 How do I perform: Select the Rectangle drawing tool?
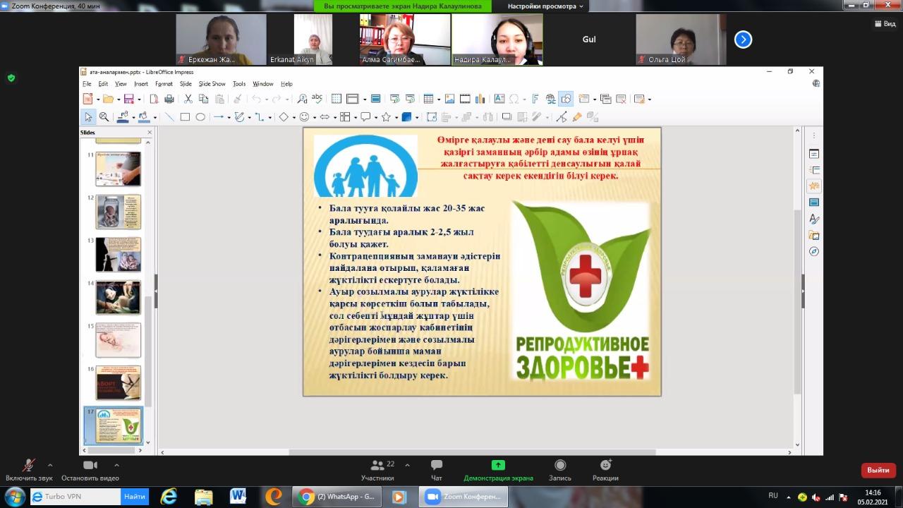coord(185,117)
